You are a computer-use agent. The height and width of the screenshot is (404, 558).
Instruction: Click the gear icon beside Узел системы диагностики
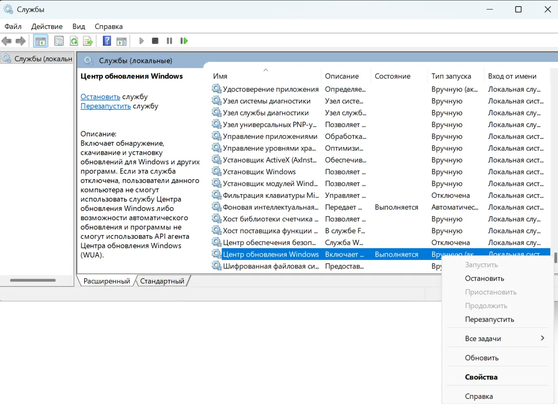216,101
